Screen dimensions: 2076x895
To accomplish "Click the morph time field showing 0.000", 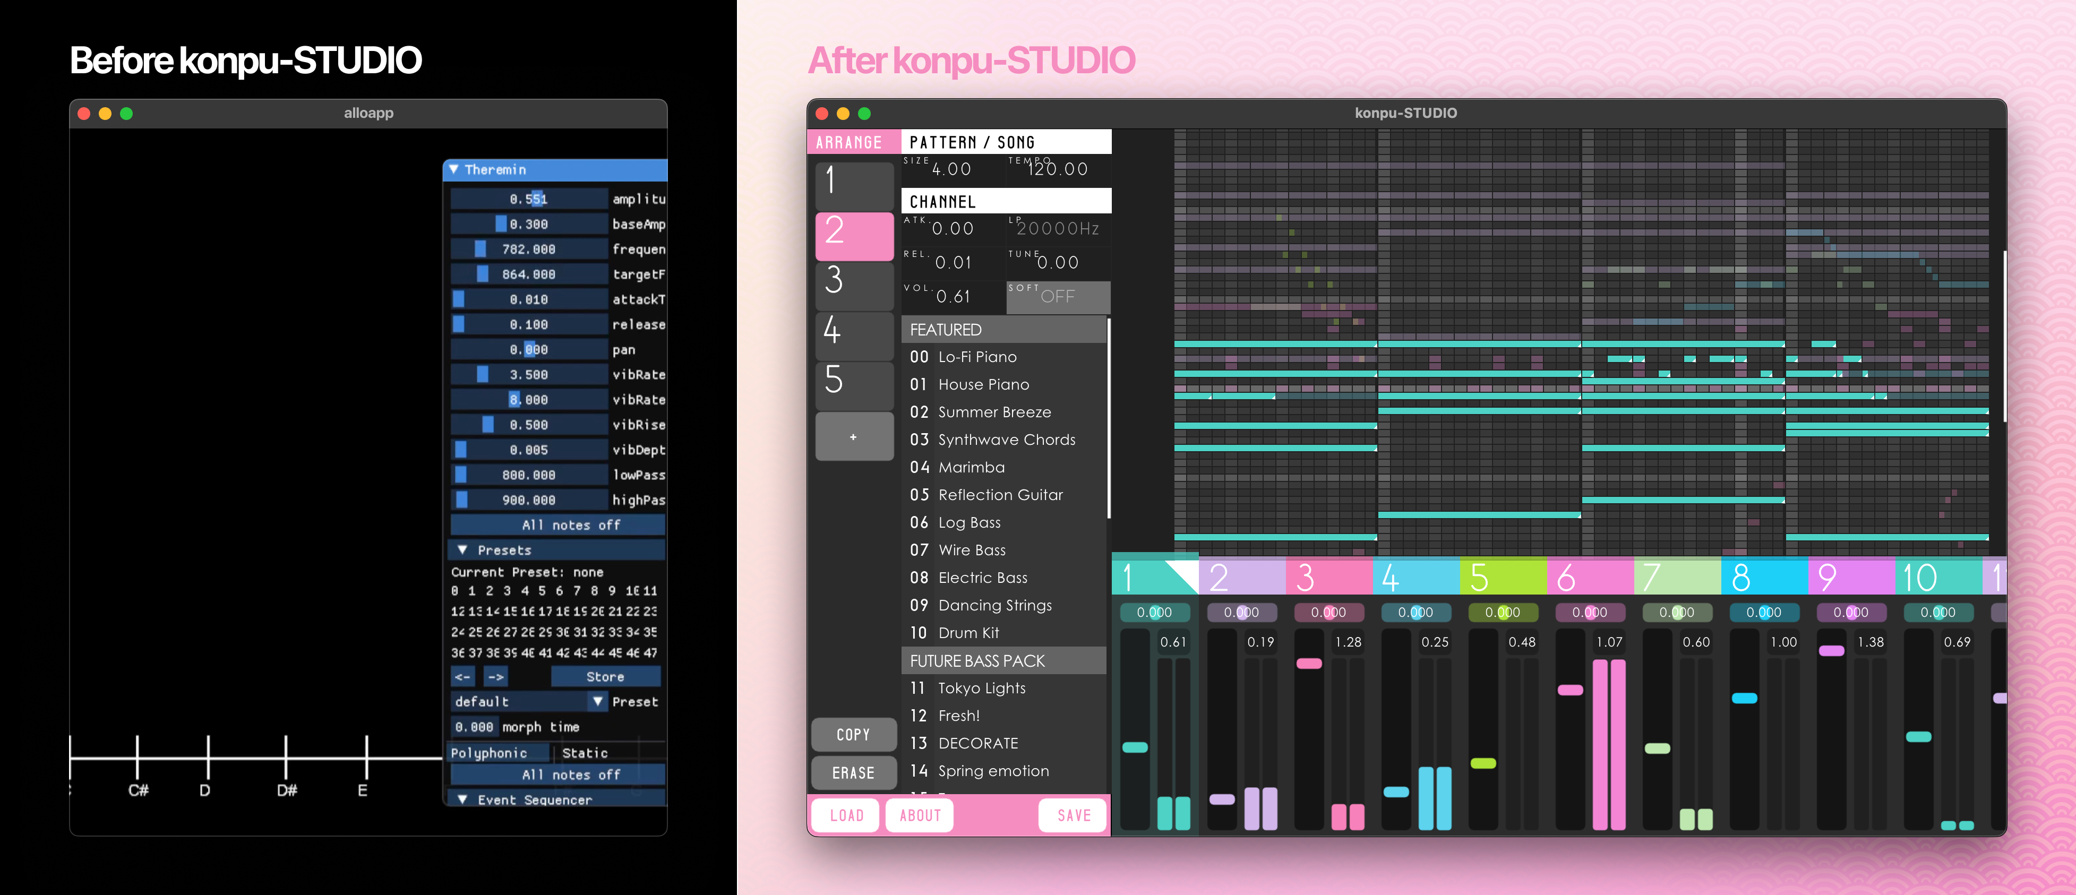I will click(x=474, y=727).
